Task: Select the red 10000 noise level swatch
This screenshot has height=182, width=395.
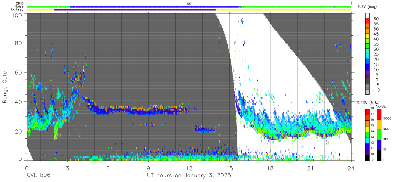Action: [x=379, y=114]
